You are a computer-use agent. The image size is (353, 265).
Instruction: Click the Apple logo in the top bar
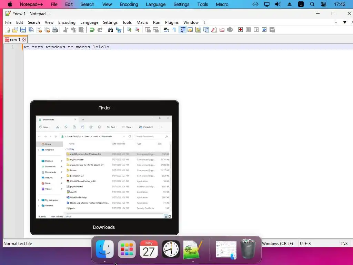tap(10, 4)
